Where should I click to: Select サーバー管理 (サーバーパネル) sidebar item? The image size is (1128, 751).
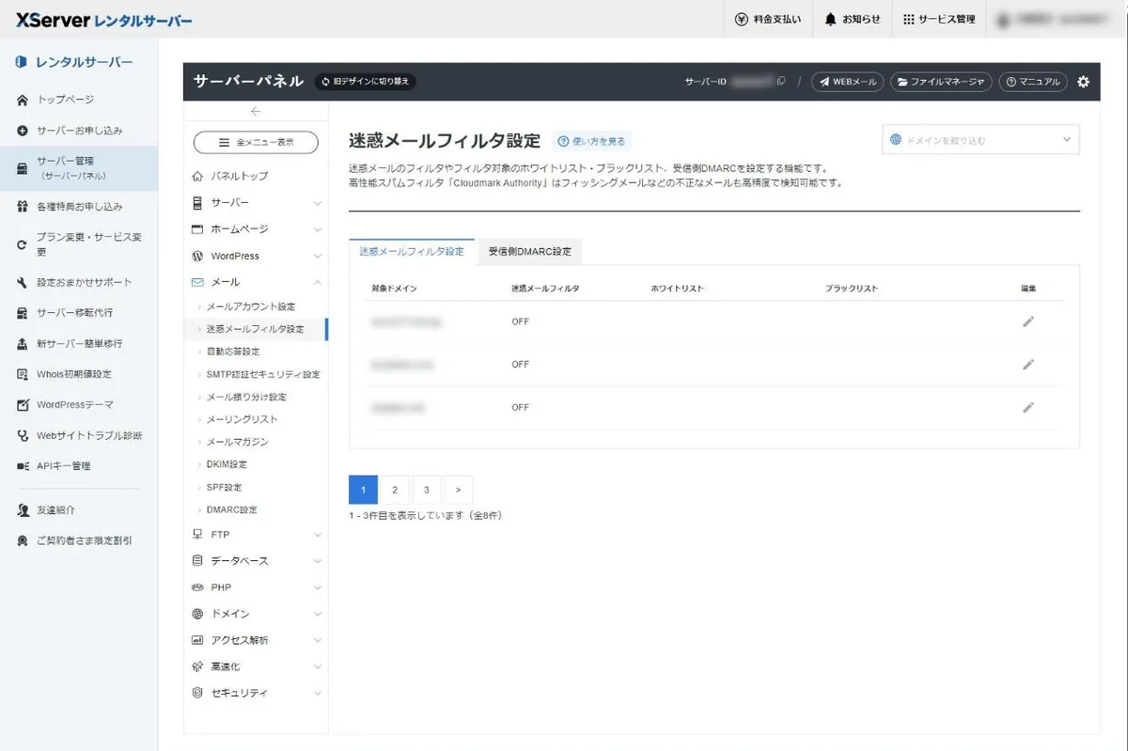tap(79, 168)
